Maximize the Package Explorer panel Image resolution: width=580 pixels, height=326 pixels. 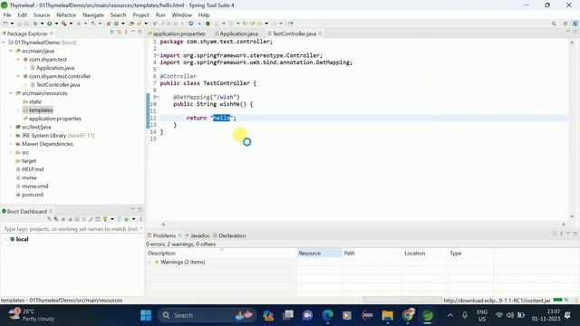pos(140,33)
